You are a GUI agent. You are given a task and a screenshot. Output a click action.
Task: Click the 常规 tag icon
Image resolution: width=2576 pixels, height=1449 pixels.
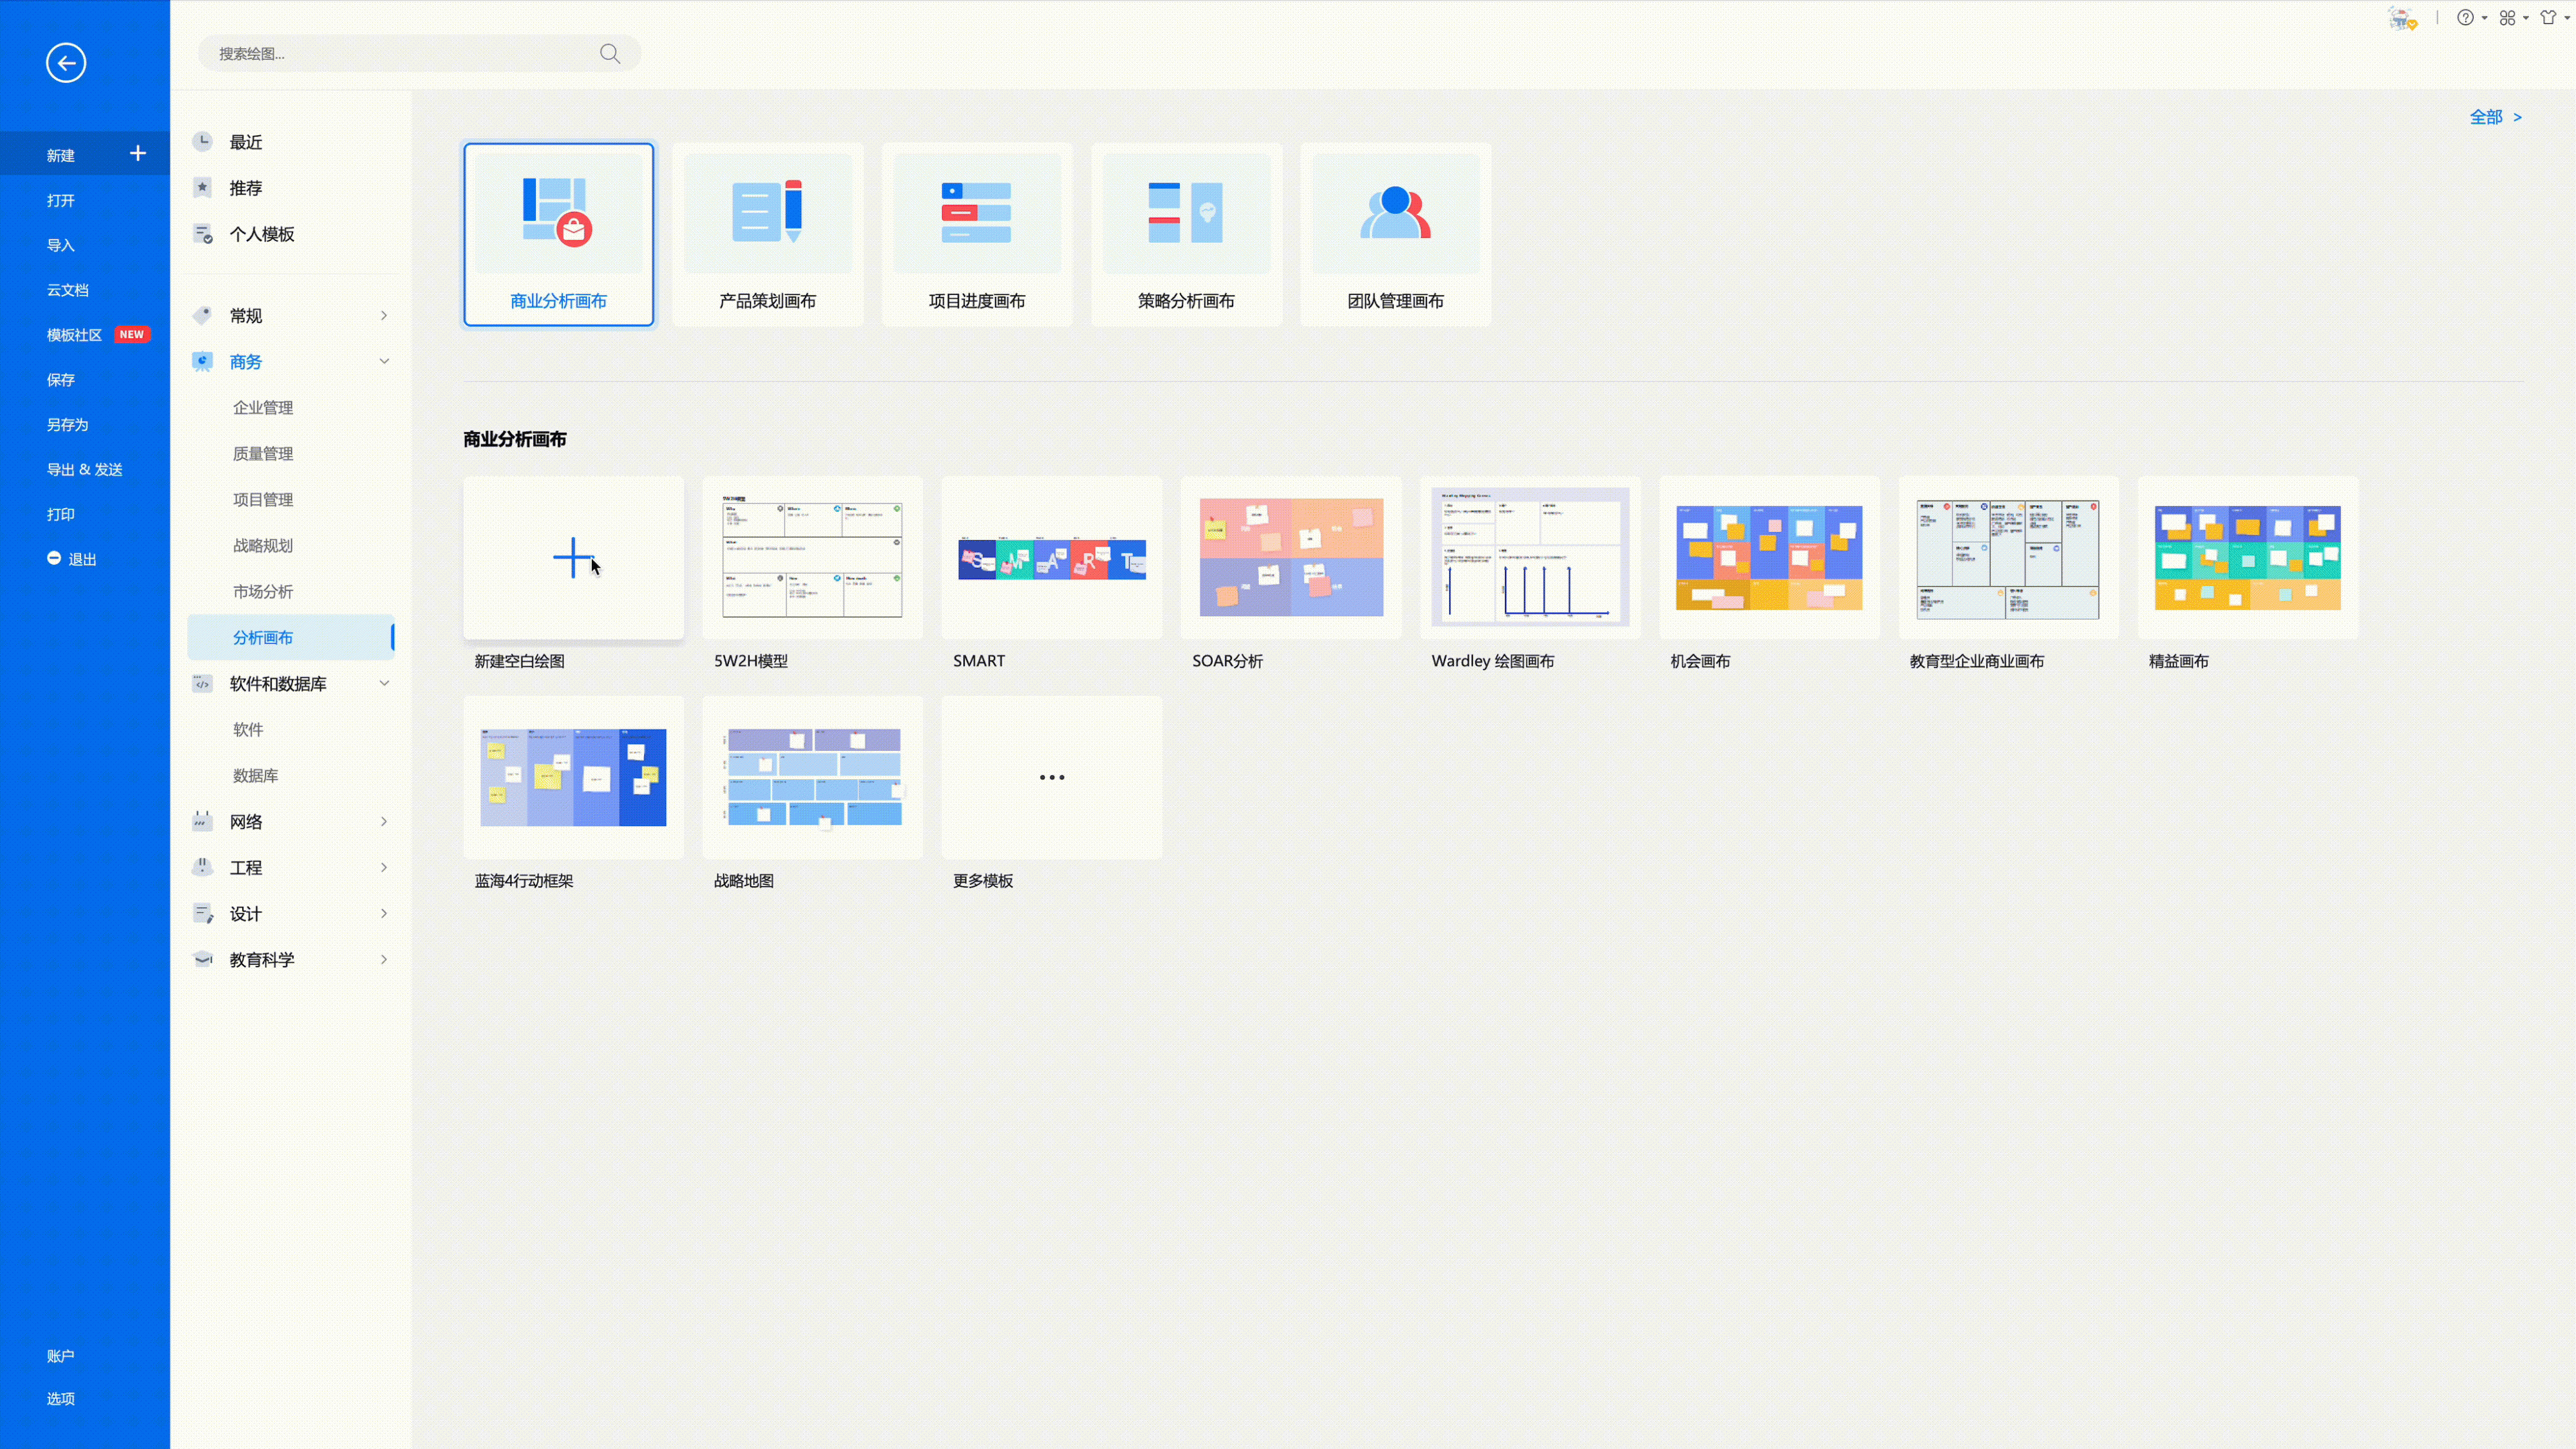203,316
